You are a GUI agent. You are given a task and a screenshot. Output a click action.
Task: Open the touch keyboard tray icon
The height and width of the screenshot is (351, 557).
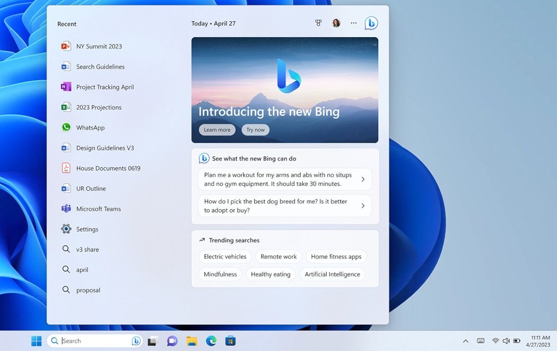coord(481,341)
